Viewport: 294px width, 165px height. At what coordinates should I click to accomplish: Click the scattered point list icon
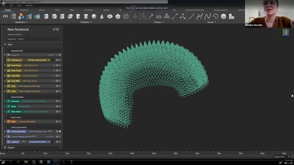point(143,16)
